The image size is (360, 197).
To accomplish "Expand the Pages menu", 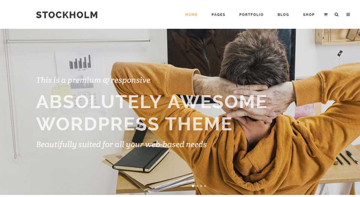I will 218,15.
